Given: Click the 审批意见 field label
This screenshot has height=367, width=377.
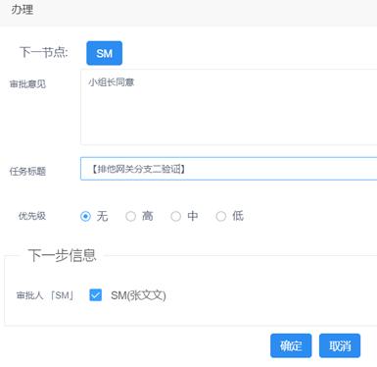Looking at the screenshot, I should tap(27, 84).
